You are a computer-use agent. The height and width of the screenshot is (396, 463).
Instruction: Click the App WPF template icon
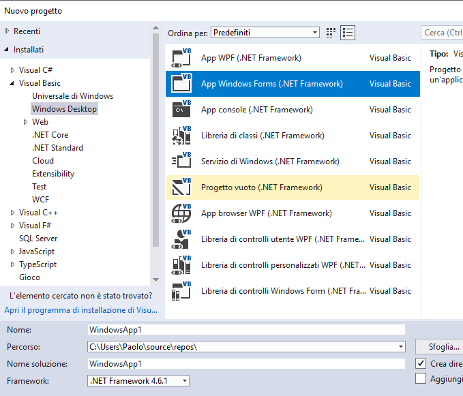coord(181,58)
